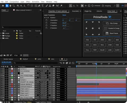Open the File menu
This screenshot has width=127, height=103.
(x=2, y=2)
